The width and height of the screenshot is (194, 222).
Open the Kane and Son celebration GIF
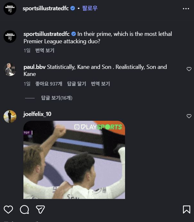click(x=74, y=160)
